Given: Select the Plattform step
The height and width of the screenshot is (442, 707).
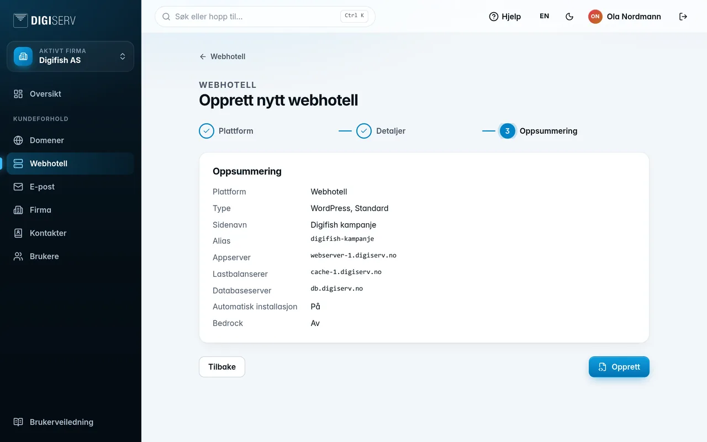Looking at the screenshot, I should click(x=226, y=131).
